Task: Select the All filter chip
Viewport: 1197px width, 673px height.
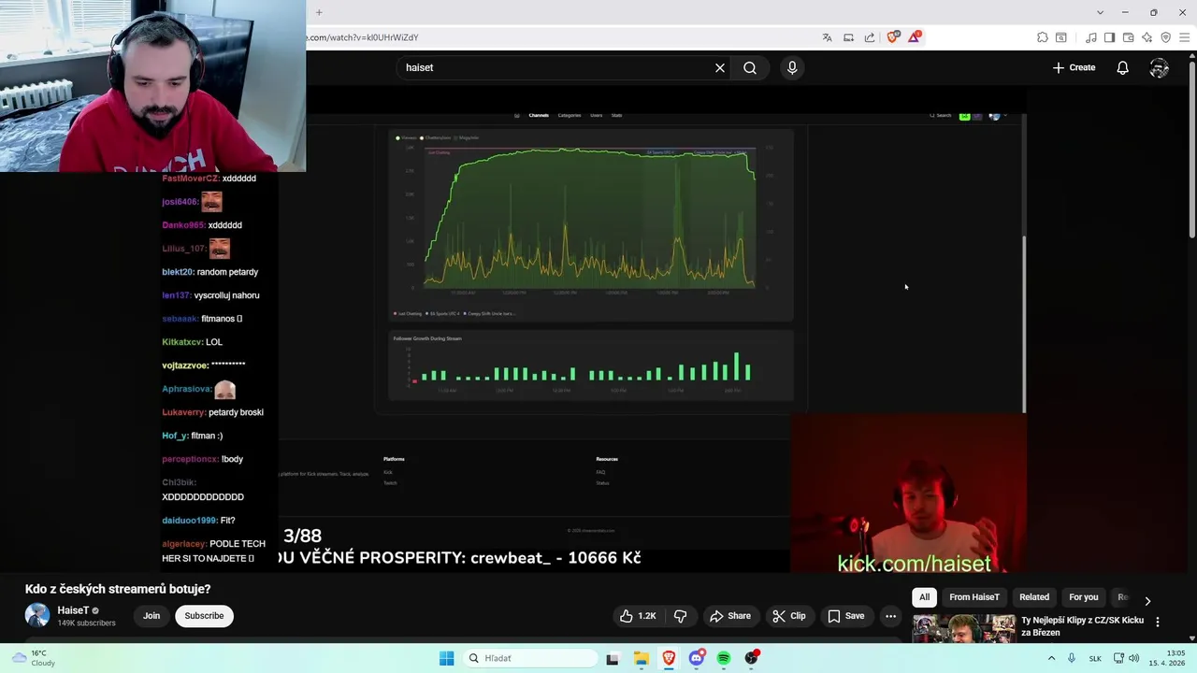Action: (924, 597)
